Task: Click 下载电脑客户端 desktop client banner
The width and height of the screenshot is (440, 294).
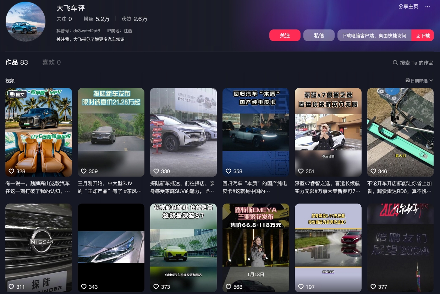Action: pyautogui.click(x=374, y=35)
